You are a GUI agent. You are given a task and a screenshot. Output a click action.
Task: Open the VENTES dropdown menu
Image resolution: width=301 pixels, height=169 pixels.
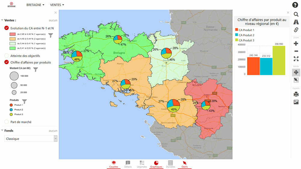57,5
